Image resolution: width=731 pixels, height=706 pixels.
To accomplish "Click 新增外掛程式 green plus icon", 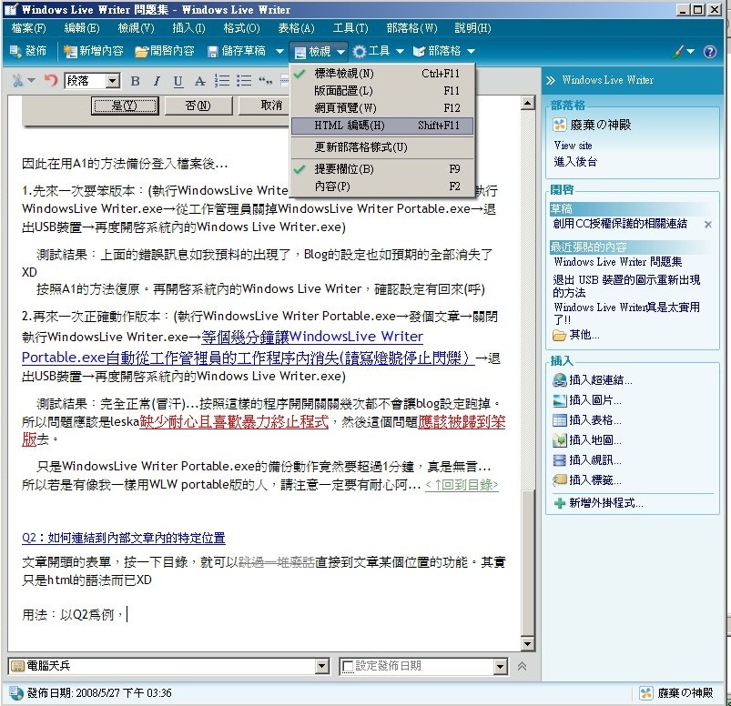I will pyautogui.click(x=560, y=503).
